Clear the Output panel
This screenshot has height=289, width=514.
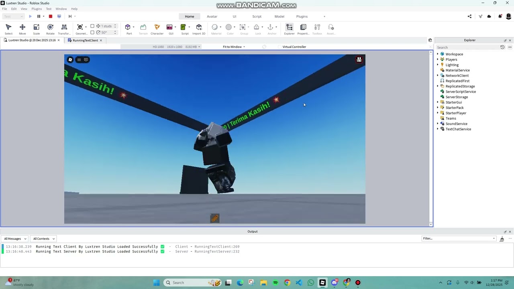tap(502, 239)
